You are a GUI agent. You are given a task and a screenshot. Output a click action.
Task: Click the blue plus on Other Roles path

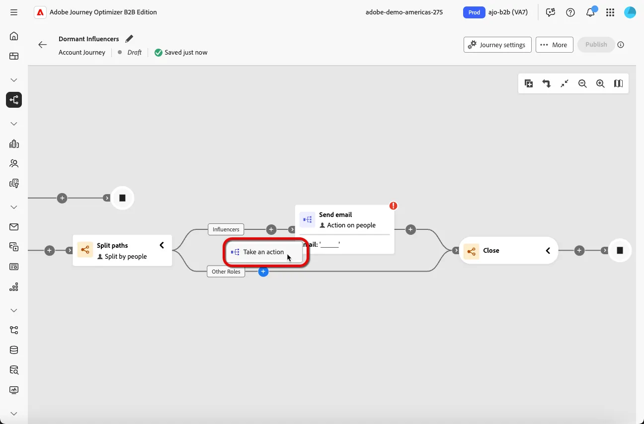click(x=263, y=272)
